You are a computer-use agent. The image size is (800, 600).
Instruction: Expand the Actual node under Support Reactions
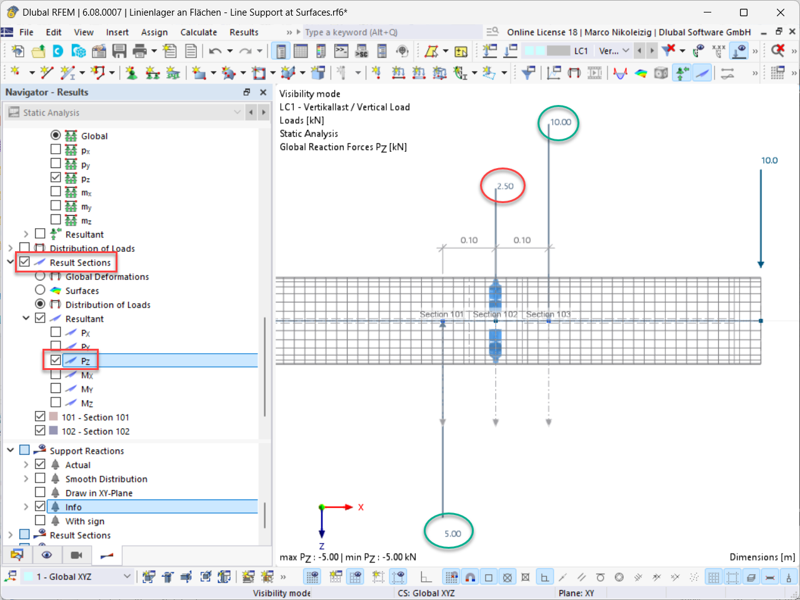[x=25, y=464]
